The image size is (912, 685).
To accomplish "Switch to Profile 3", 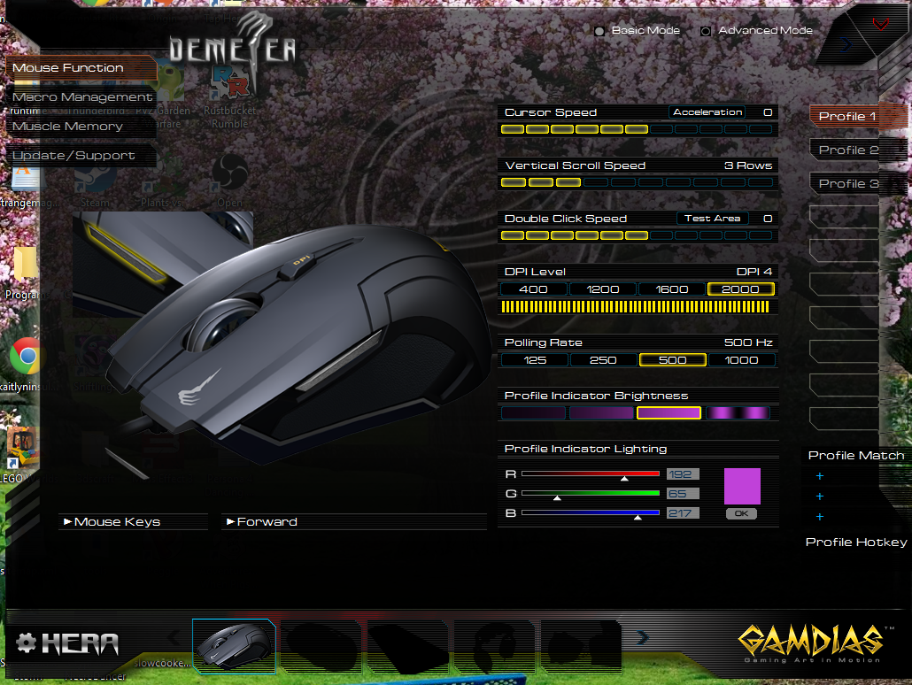I will 846,184.
